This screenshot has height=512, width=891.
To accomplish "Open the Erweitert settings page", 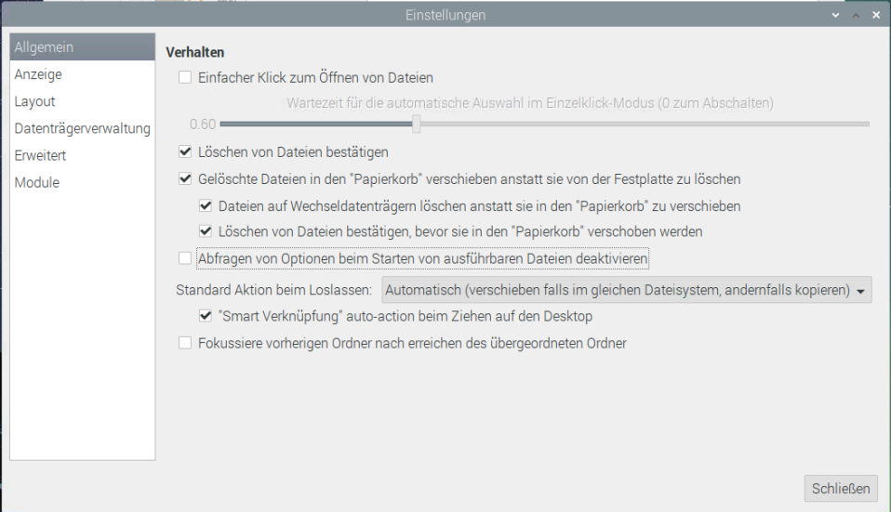I will [x=83, y=155].
